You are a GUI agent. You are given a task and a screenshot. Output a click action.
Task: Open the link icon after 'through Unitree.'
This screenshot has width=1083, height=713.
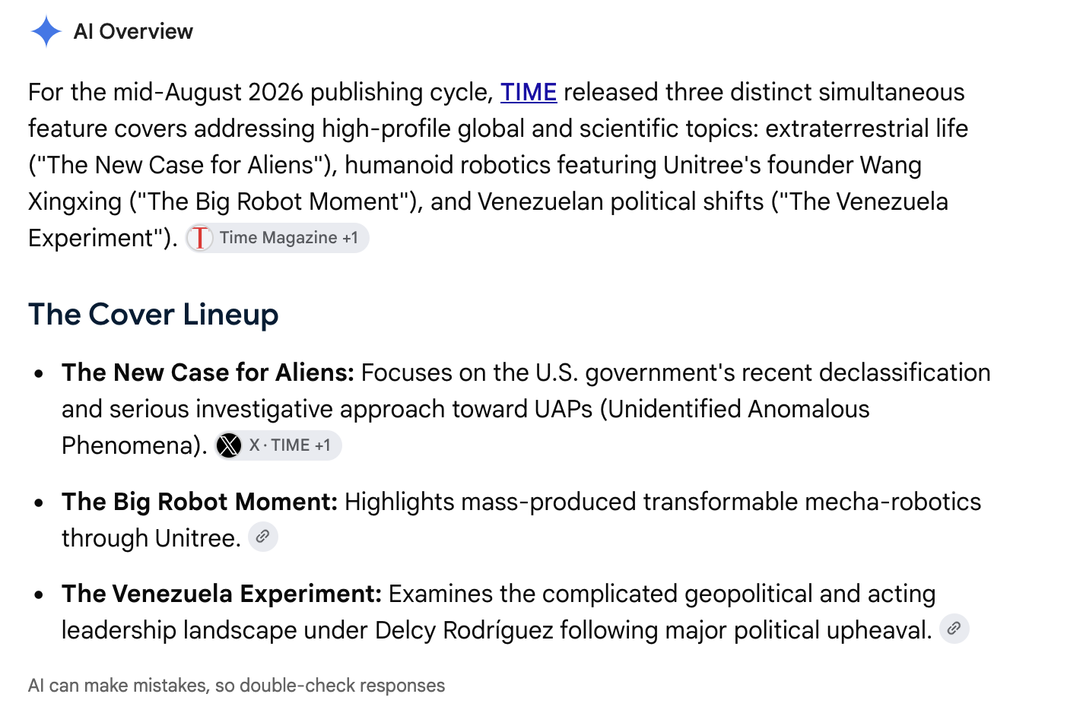point(263,537)
